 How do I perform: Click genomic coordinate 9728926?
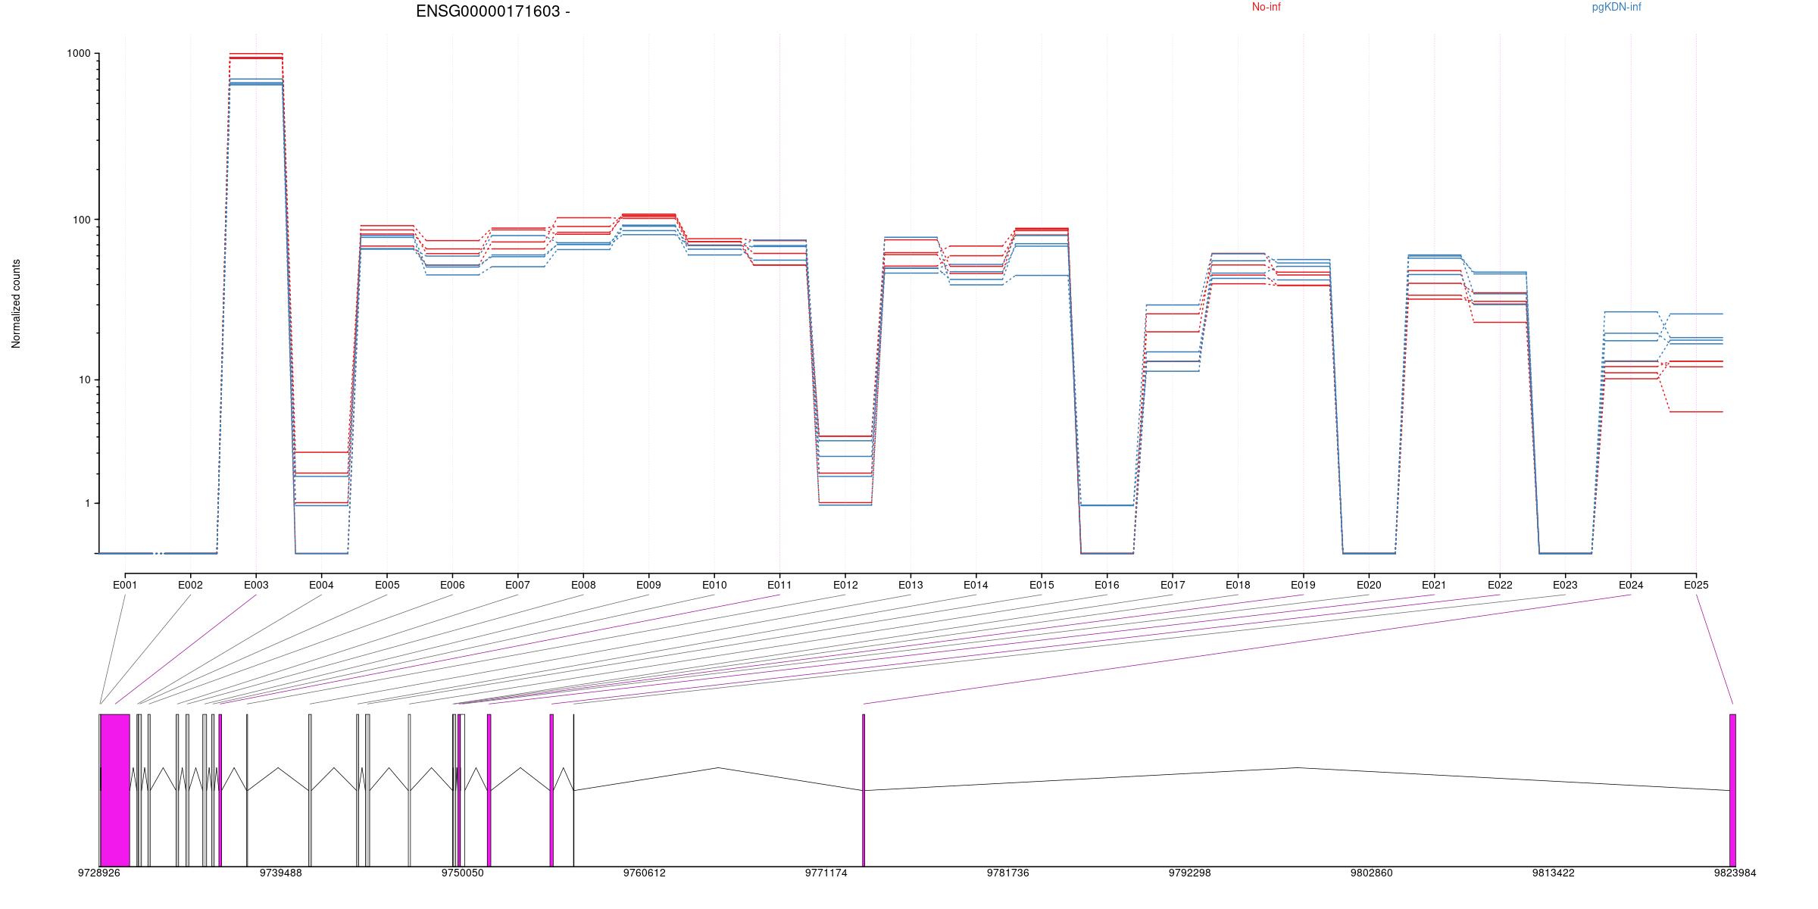pos(99,873)
